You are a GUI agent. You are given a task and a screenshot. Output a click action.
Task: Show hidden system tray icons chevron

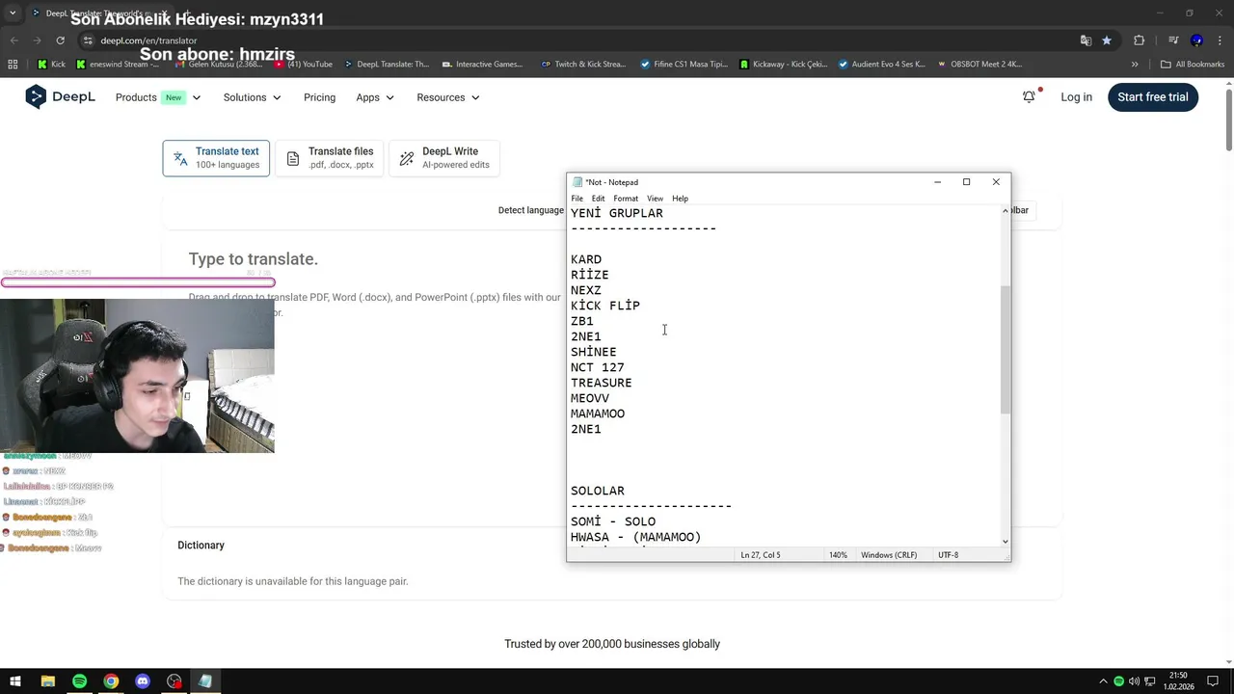pos(1105,681)
